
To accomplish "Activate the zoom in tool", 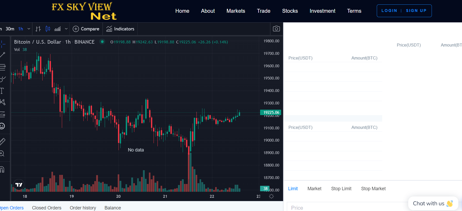I will [x=2, y=153].
